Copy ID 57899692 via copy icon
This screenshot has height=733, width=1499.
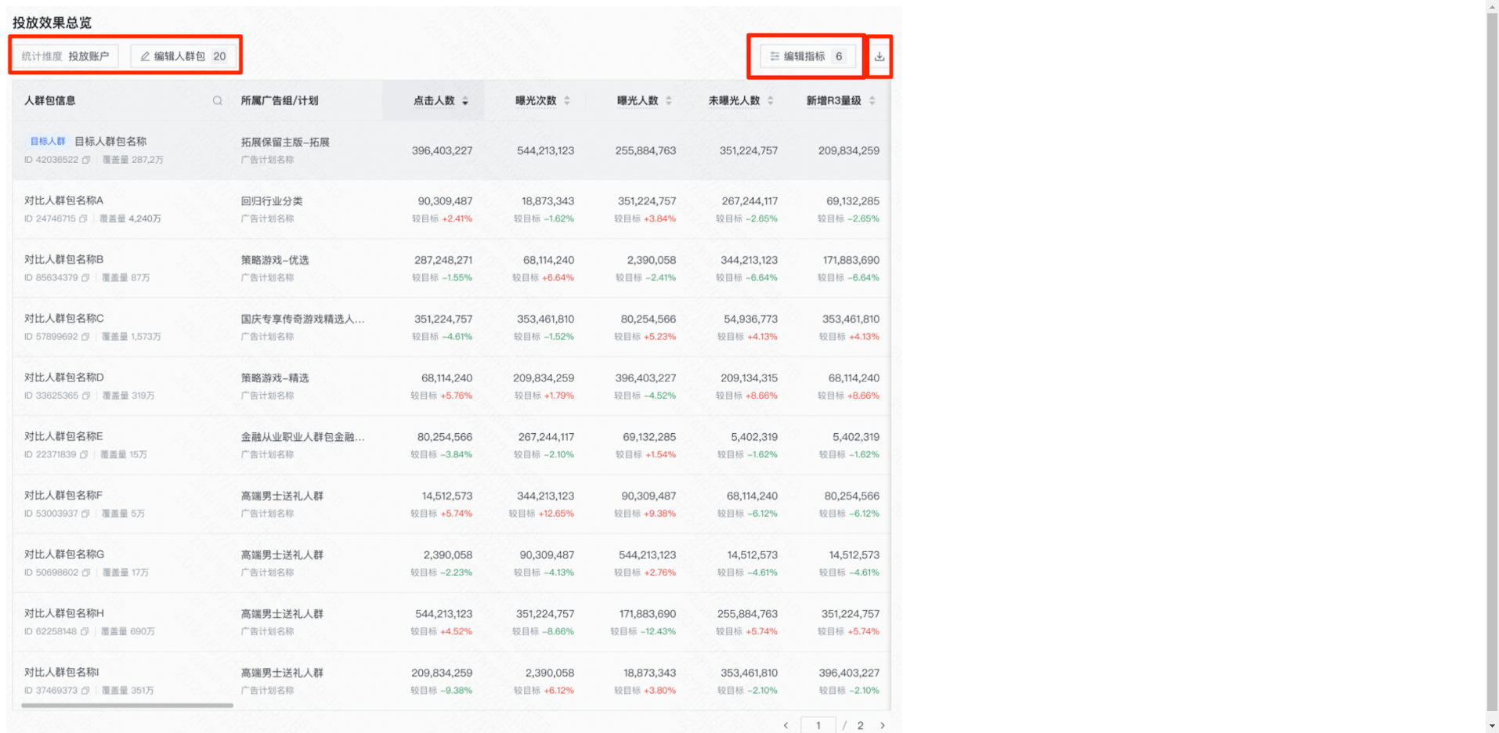coord(85,337)
